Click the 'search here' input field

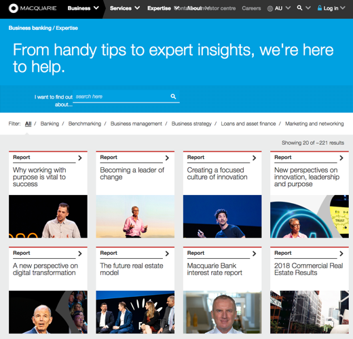coord(122,96)
